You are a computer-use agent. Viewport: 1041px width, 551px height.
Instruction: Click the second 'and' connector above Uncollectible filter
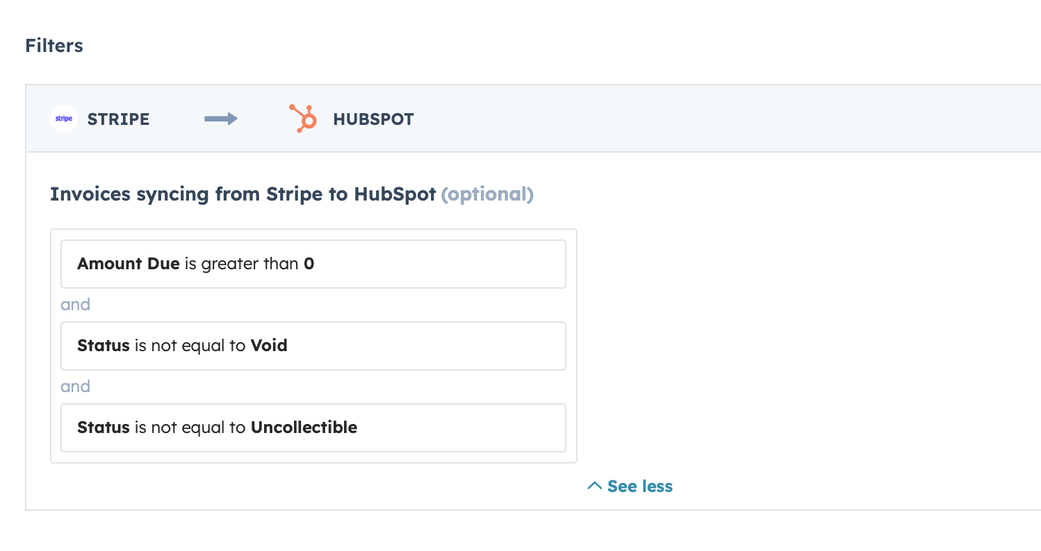click(75, 387)
